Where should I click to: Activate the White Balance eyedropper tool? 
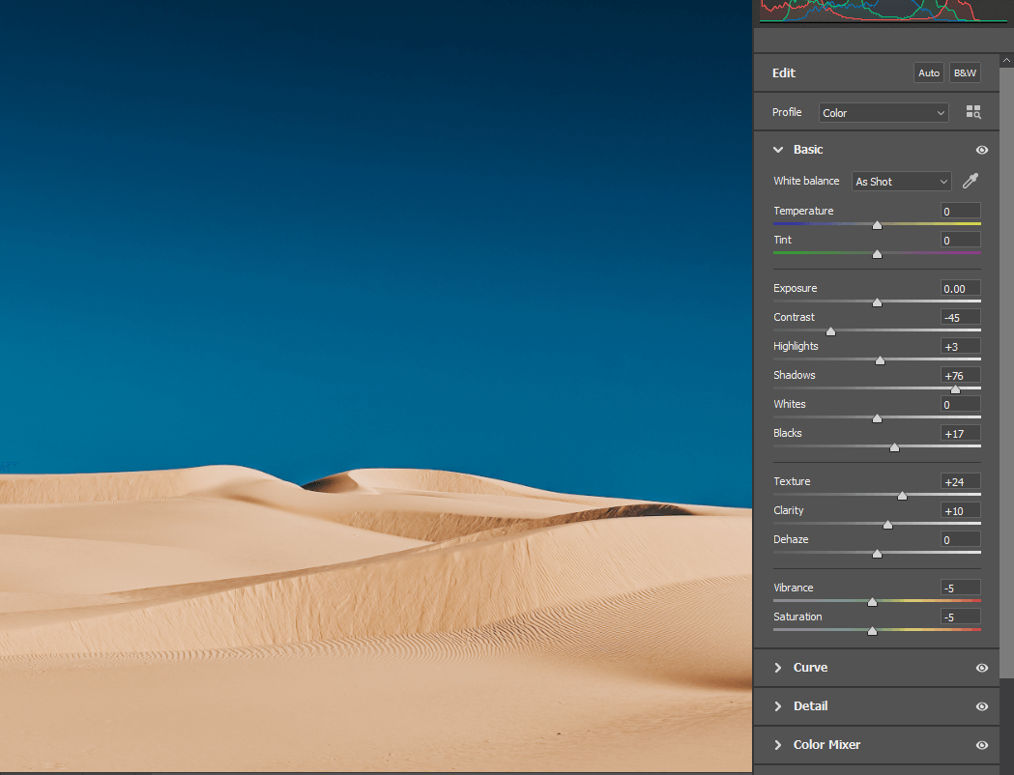pos(971,181)
